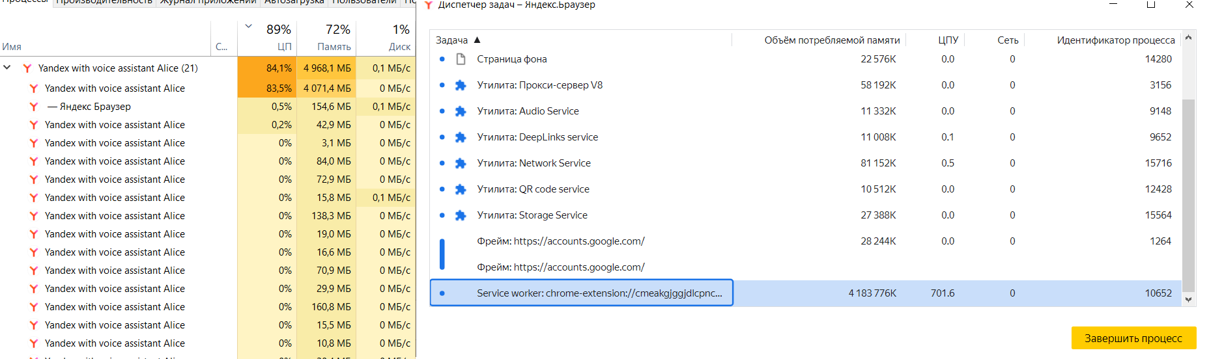
Task: Click Yandex icon in the 3,1 МБ row
Action: click(34, 143)
